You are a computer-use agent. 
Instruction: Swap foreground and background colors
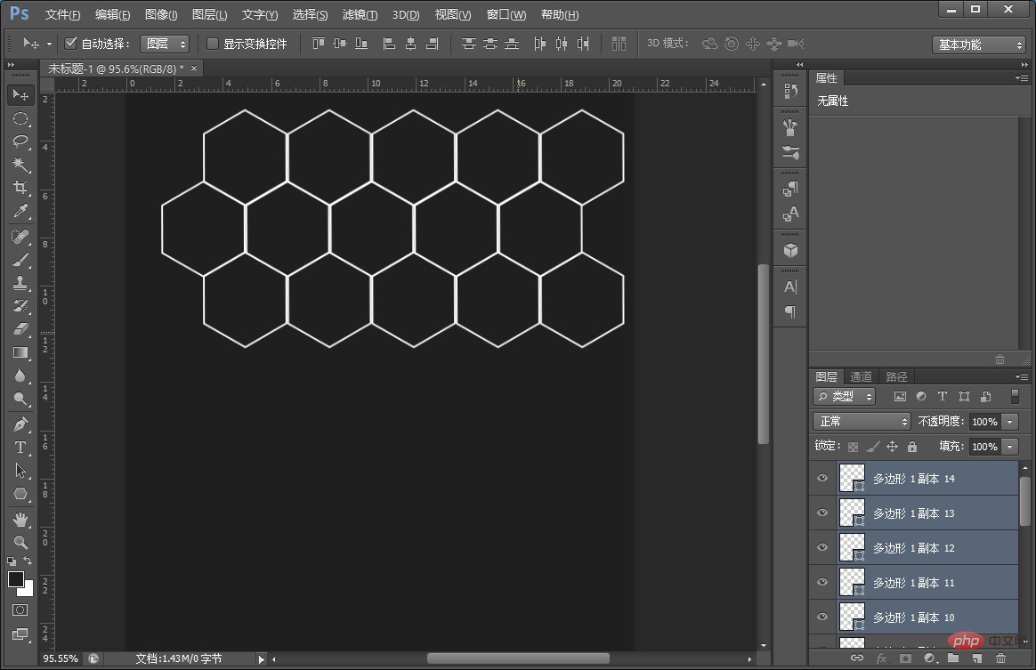pos(28,561)
